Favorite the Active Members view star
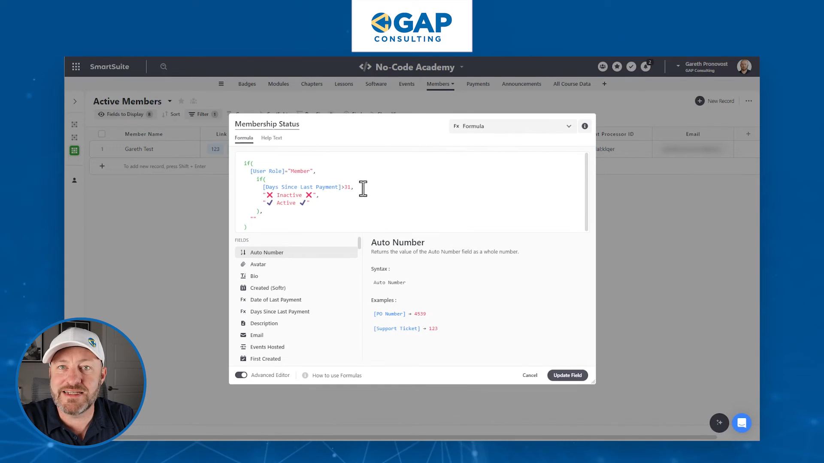824x463 pixels. coord(181,101)
